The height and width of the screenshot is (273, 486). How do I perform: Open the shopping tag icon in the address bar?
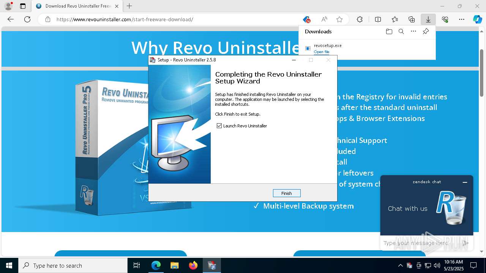(x=306, y=19)
